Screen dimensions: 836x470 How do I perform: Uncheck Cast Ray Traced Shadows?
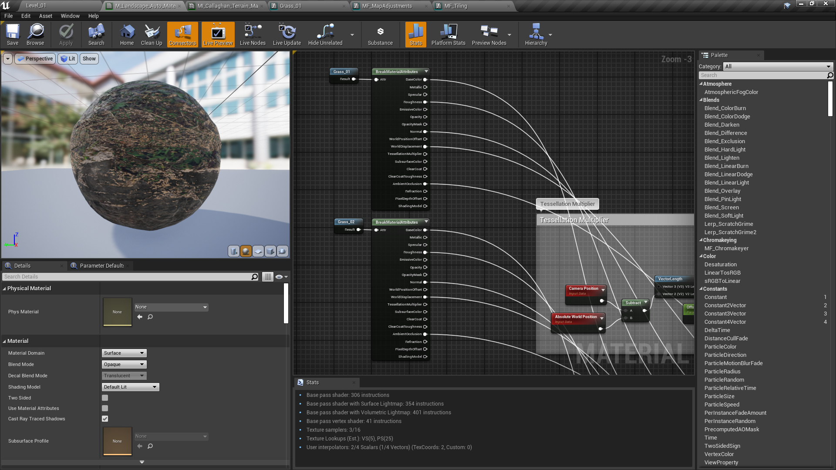pyautogui.click(x=105, y=419)
